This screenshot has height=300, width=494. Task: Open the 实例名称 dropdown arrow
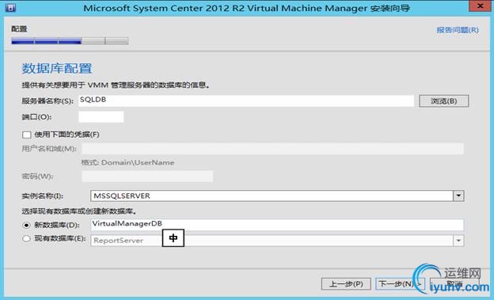458,196
